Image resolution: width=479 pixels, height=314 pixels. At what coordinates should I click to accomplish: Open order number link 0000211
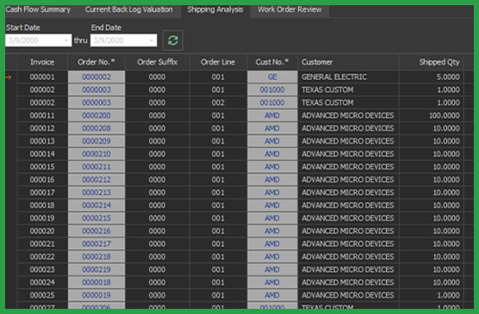point(96,167)
